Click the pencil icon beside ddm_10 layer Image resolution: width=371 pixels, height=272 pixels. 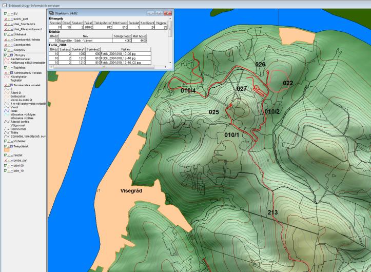click(x=9, y=171)
